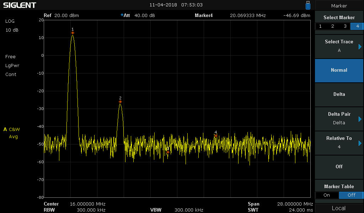Click the blue Att indicator diamond icon
The image size is (364, 213).
click(122, 15)
